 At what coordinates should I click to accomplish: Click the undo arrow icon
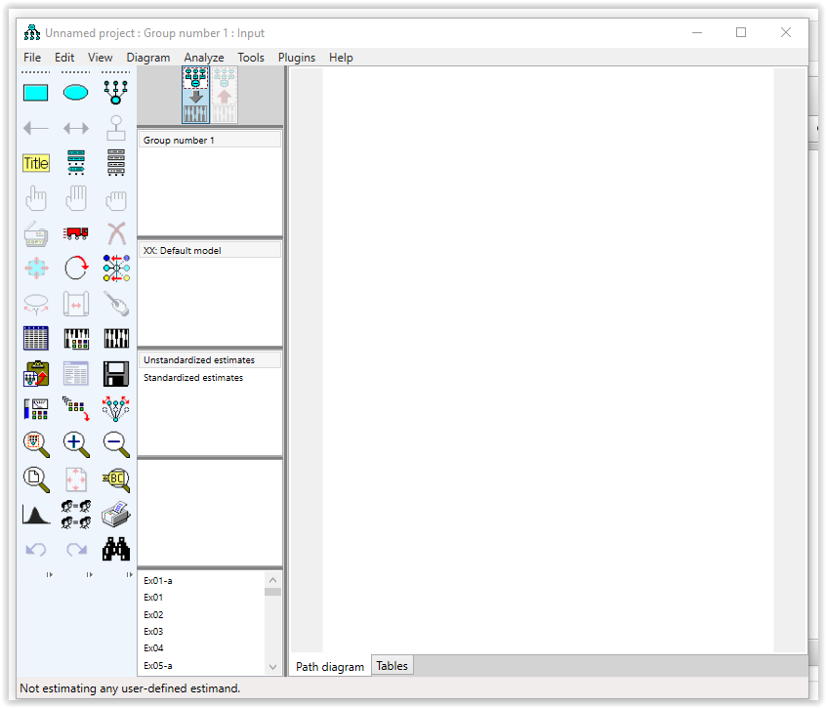pos(36,550)
